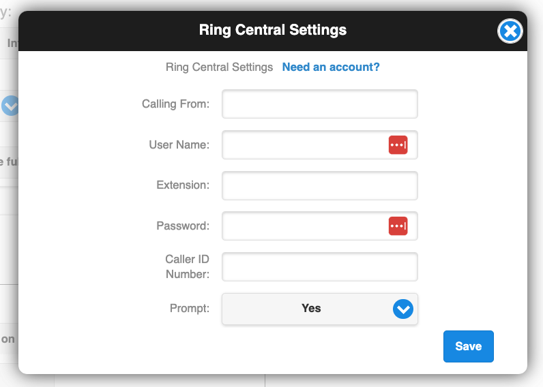Click the blue chevron arrow in Prompt selector

tap(402, 309)
